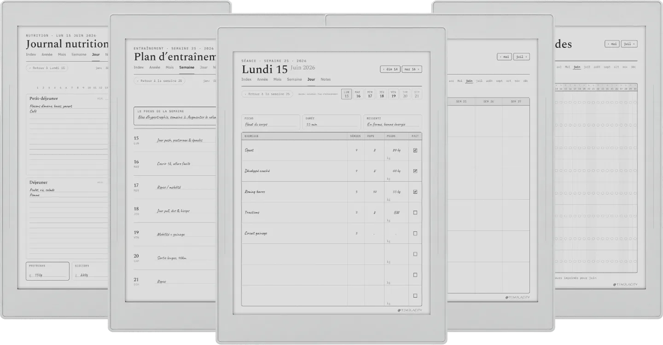Click 'Retour à la semaine 25' on Lundi 15 page
Screen dimensions: 663x345
(267, 94)
